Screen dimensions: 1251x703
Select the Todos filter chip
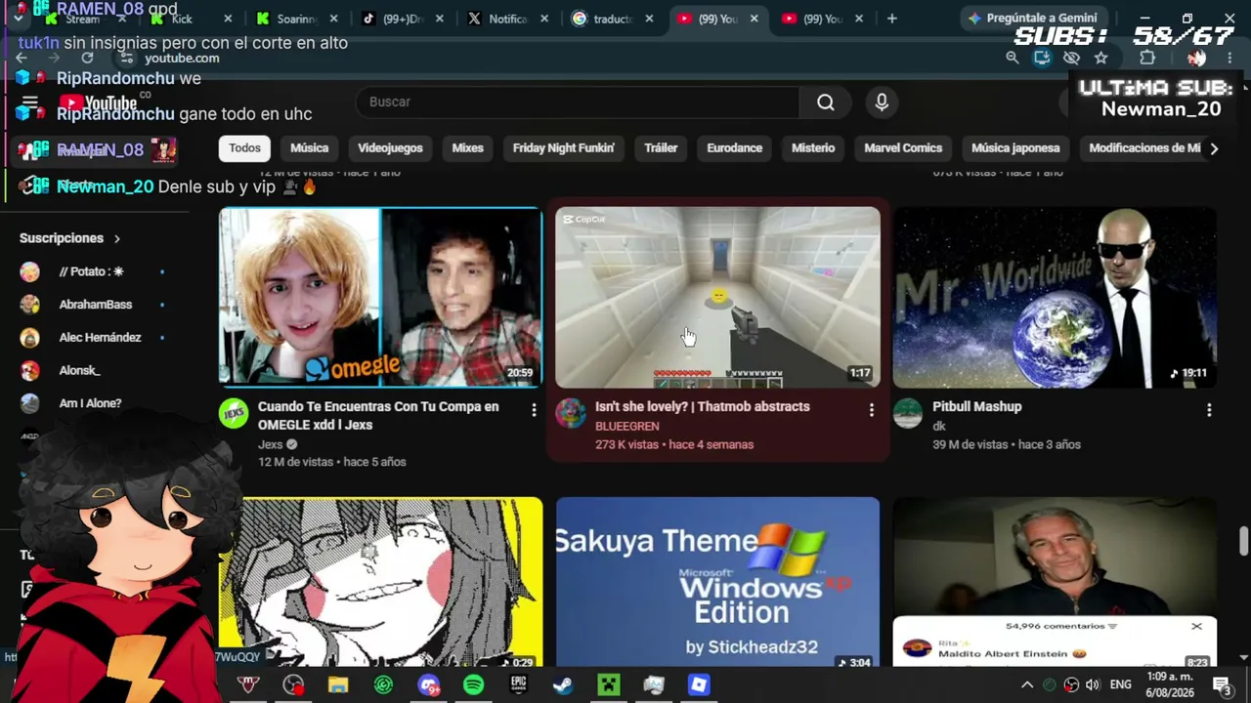244,148
